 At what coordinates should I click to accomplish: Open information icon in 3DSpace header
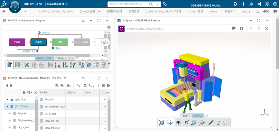(x=241, y=29)
